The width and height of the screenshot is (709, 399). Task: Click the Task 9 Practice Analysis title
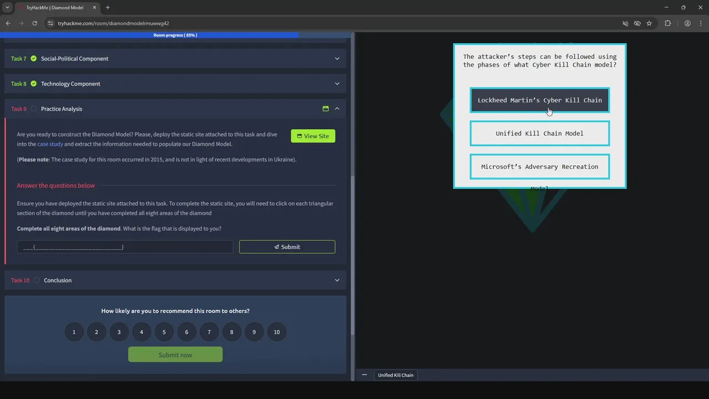[61, 109]
